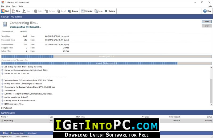This screenshot has height=138, width=213.
Task: Click the Run toolbar icon
Action: pos(24,11)
